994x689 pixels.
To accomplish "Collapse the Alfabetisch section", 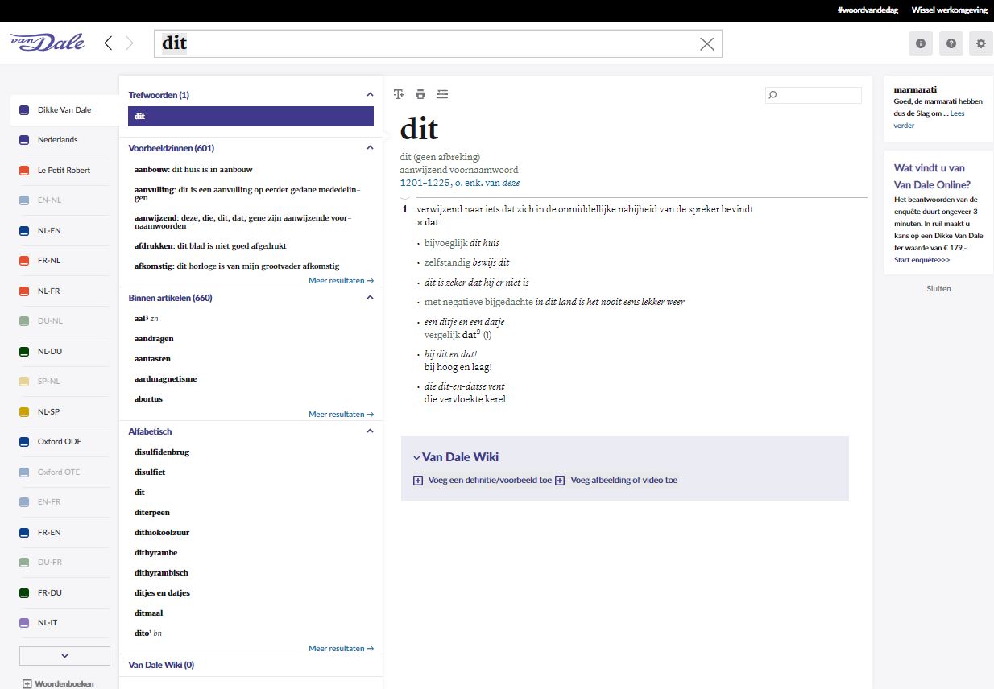I will [370, 431].
